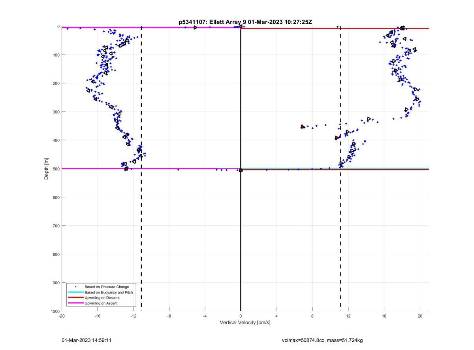Click the x-axis tick label 12
The image size is (474, 350).
point(348,316)
